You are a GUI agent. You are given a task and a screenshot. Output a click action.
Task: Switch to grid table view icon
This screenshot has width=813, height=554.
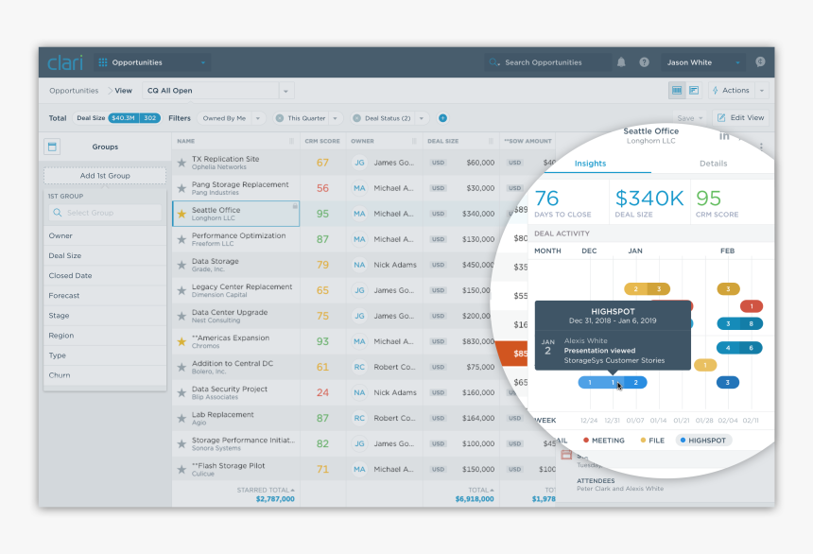[x=677, y=90]
